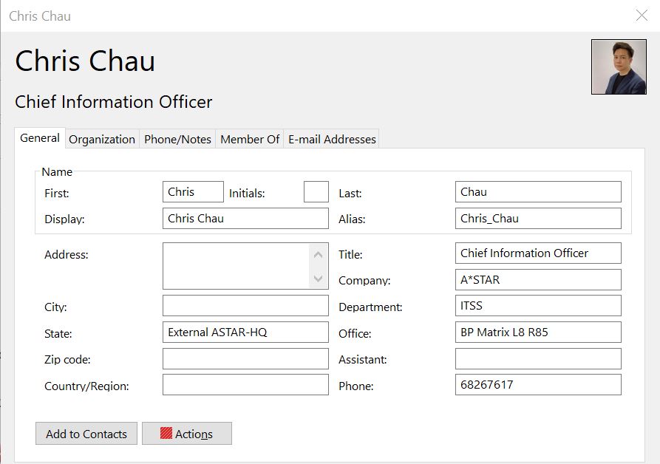Open the Phone/Notes tab
Image resolution: width=660 pixels, height=464 pixels.
177,139
